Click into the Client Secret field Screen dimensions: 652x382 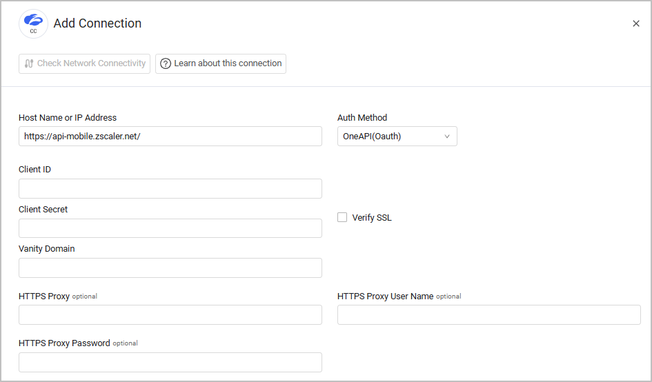pos(170,228)
